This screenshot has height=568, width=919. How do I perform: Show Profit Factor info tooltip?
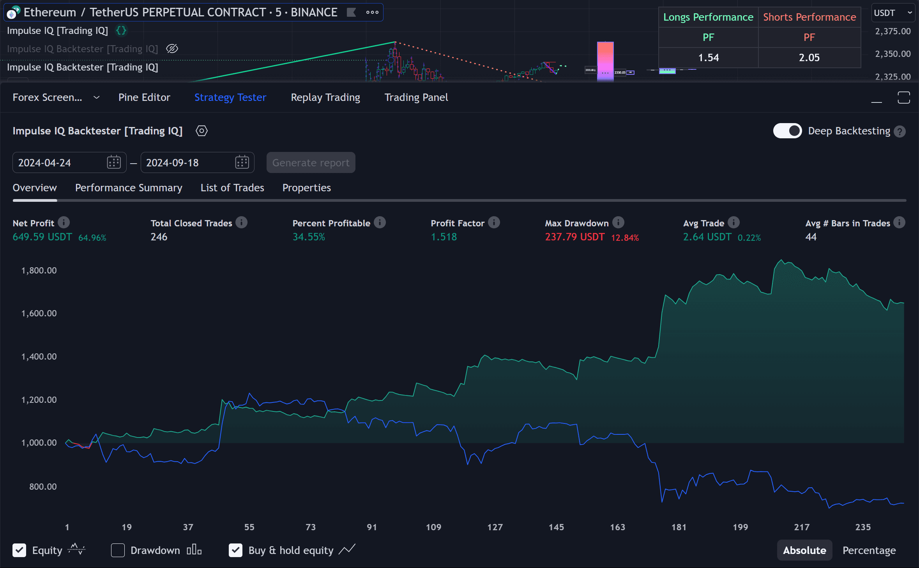494,222
